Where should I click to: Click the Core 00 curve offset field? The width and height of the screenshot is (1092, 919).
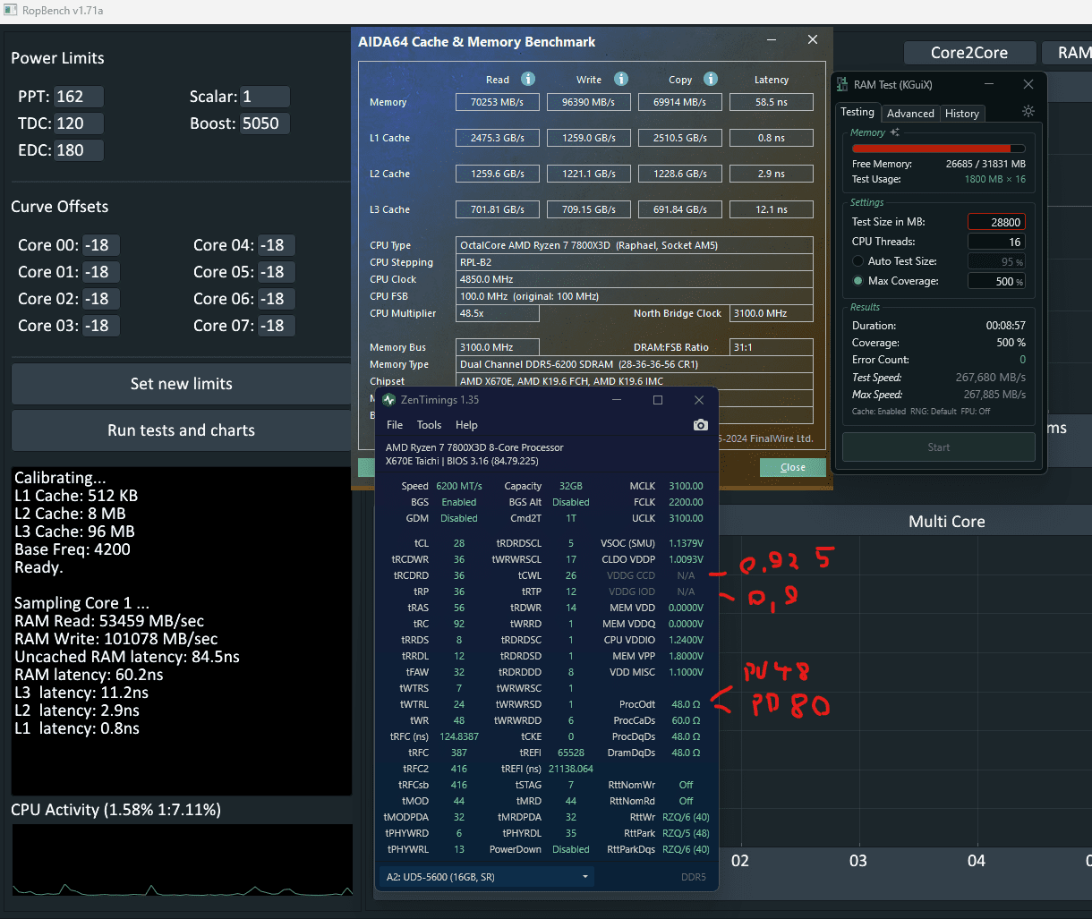click(101, 245)
